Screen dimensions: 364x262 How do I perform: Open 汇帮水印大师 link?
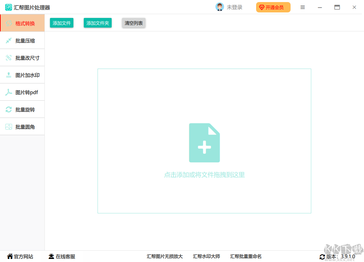point(206,256)
